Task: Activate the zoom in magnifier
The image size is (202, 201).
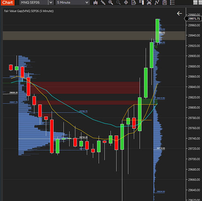Action: (110, 2)
